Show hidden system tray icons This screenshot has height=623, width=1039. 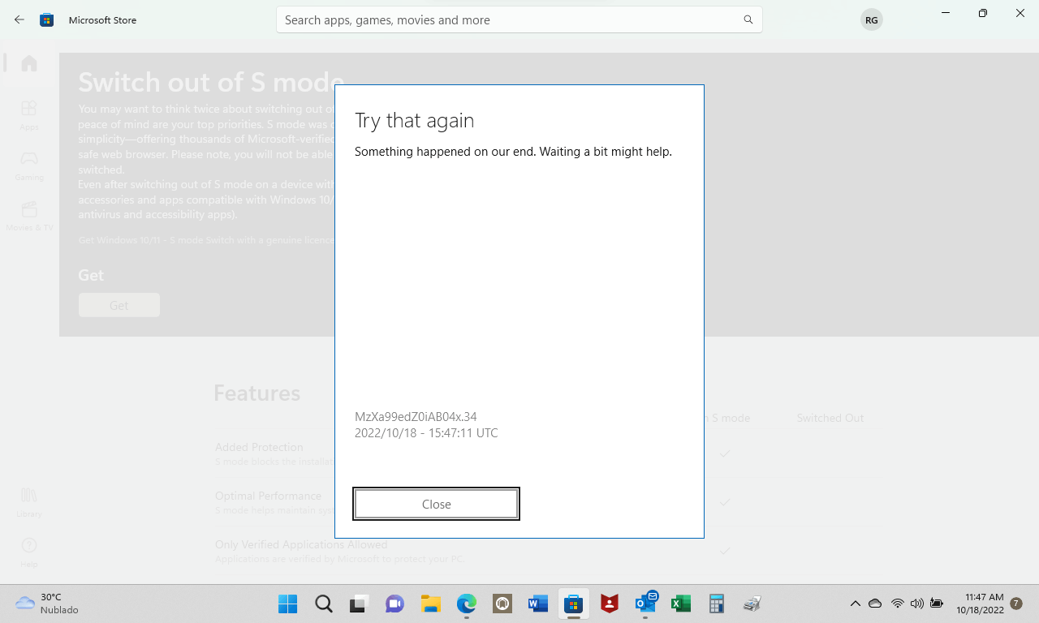[855, 604]
